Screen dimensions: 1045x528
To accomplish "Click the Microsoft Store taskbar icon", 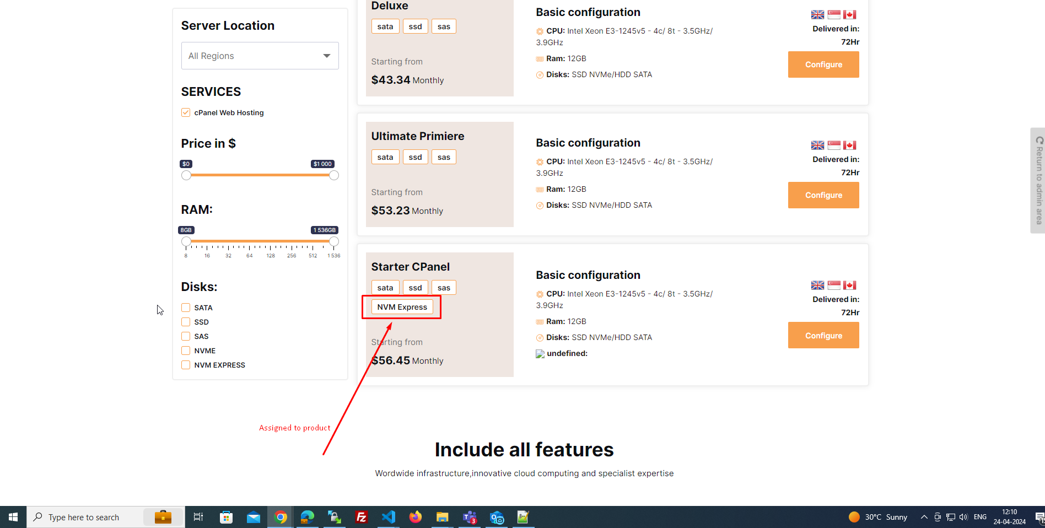I will (x=226, y=517).
